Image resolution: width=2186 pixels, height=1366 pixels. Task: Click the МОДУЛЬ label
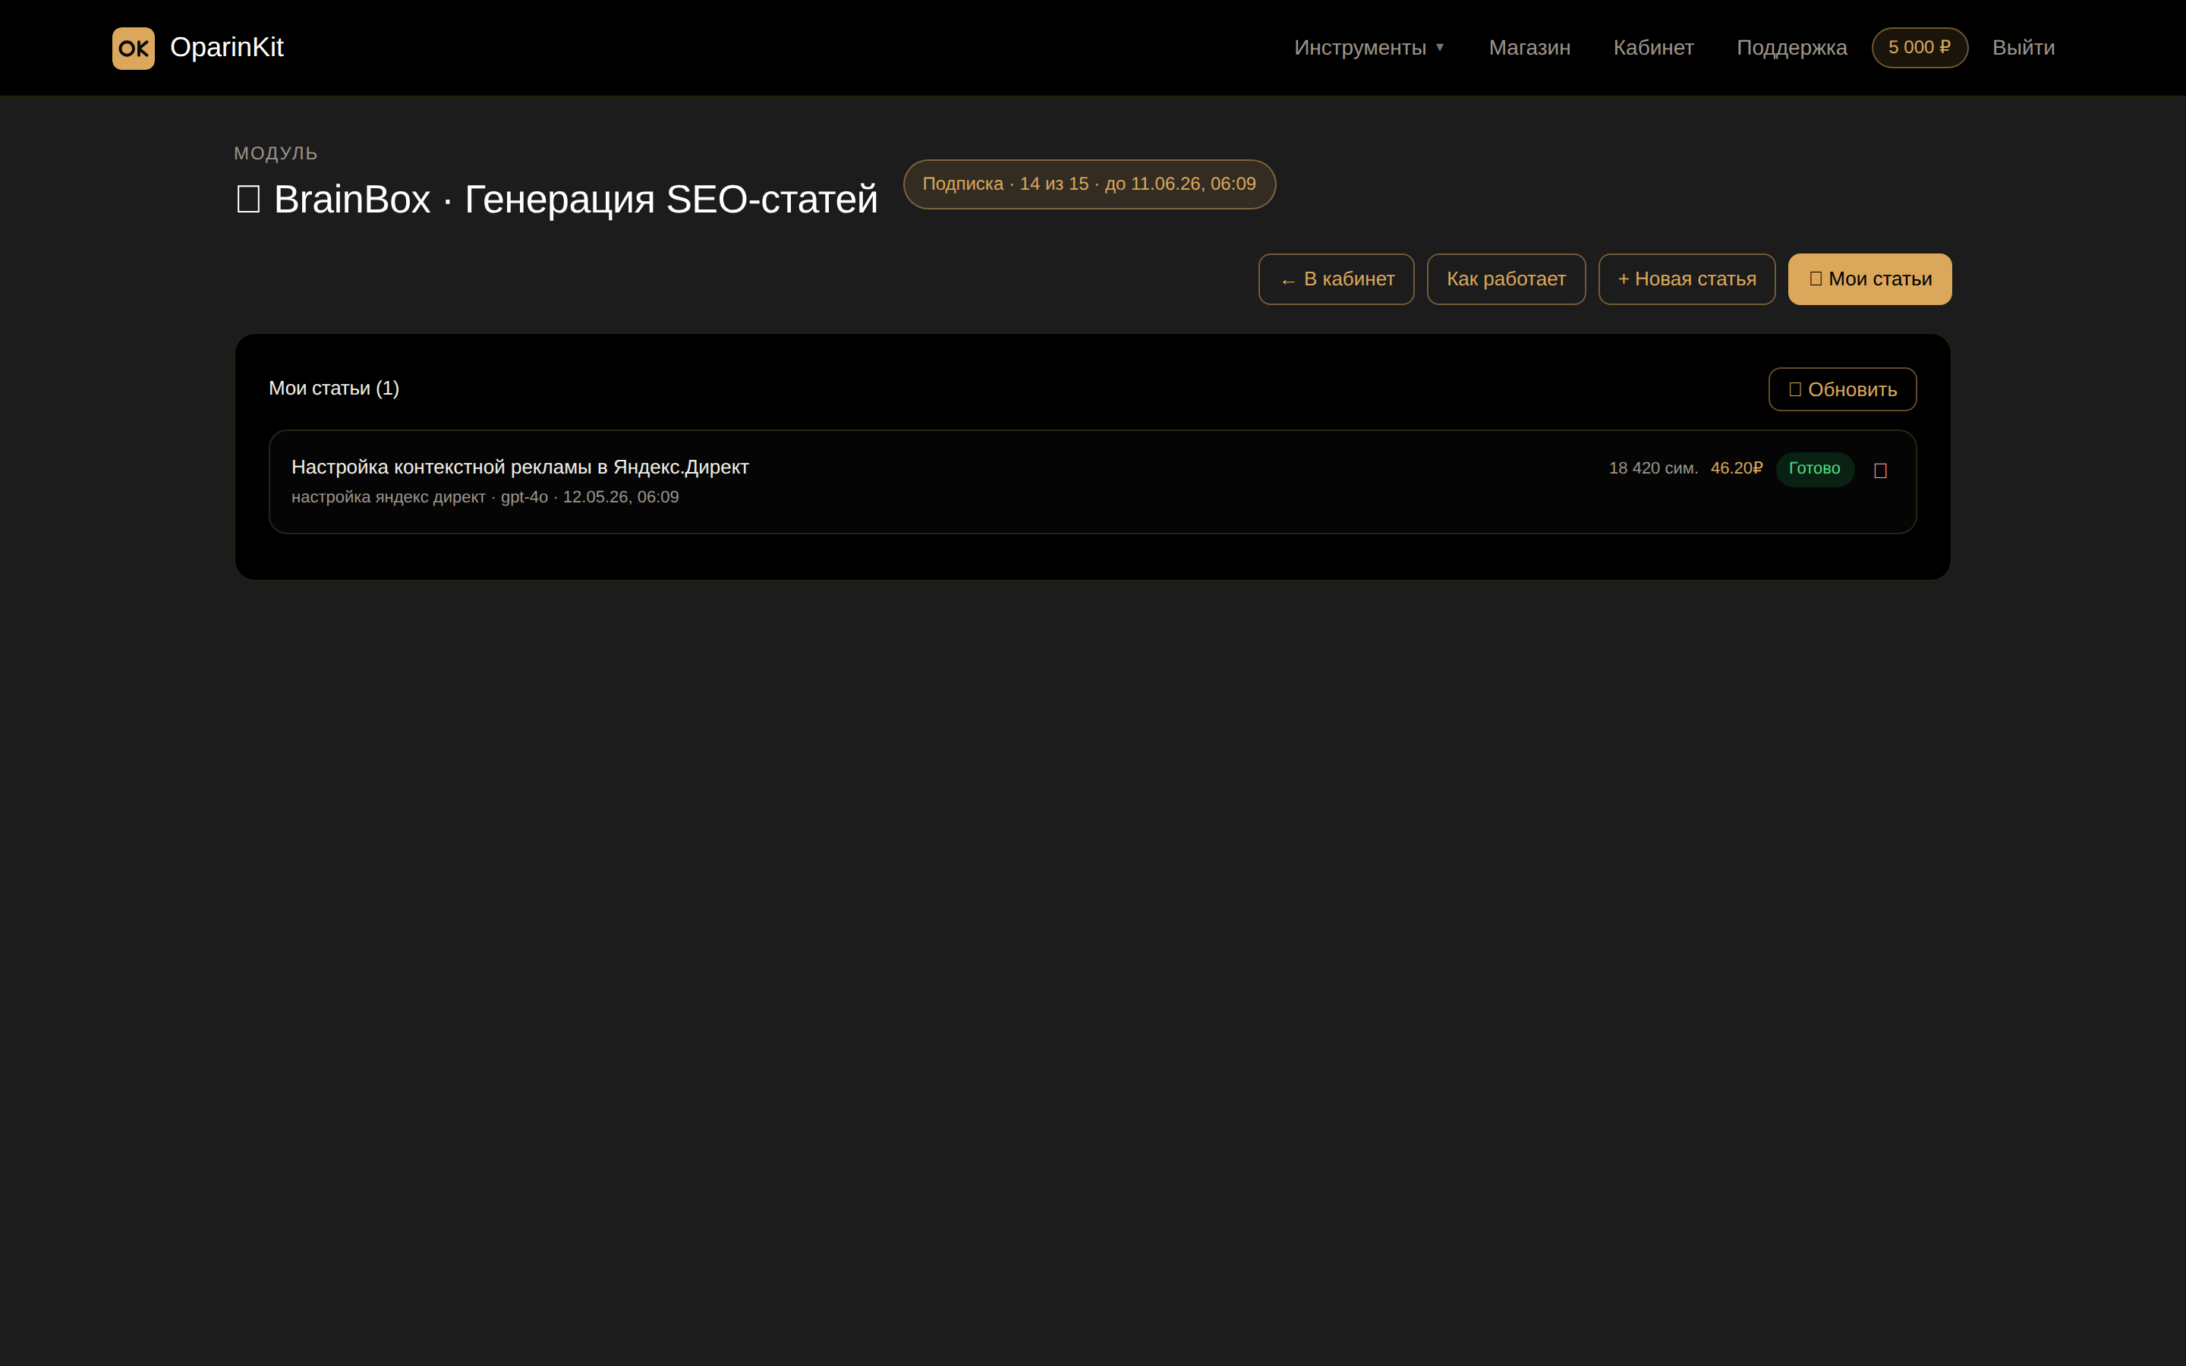pos(276,153)
